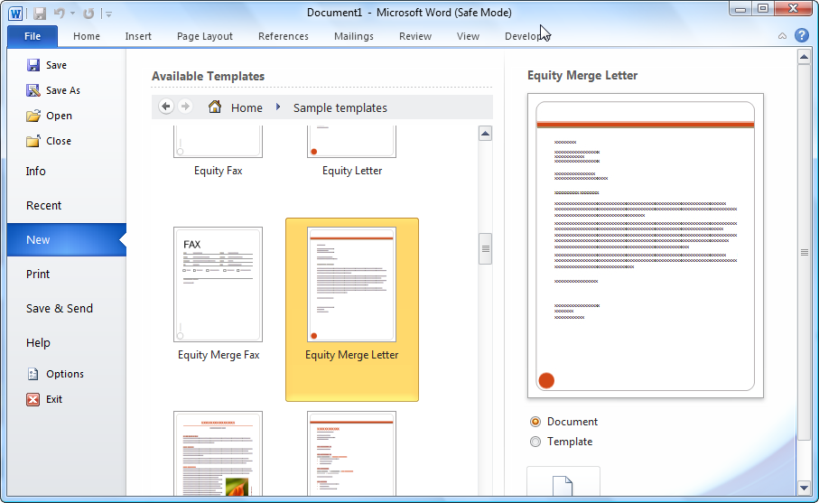Open the Save & Send section
The image size is (819, 503).
point(60,308)
